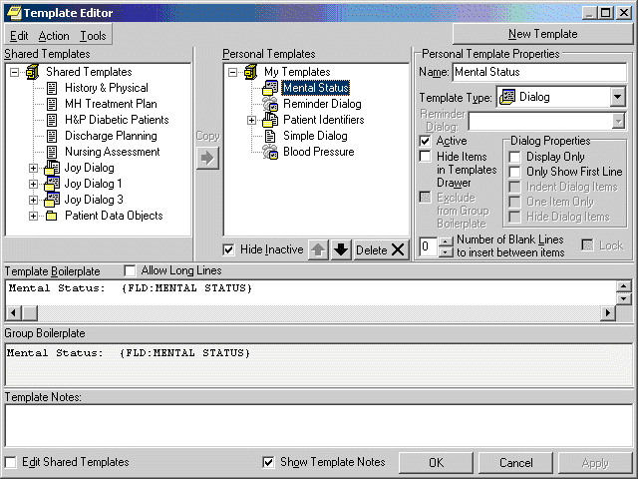Expand the Patient Identifiers tree node
The width and height of the screenshot is (638, 479).
252,120
